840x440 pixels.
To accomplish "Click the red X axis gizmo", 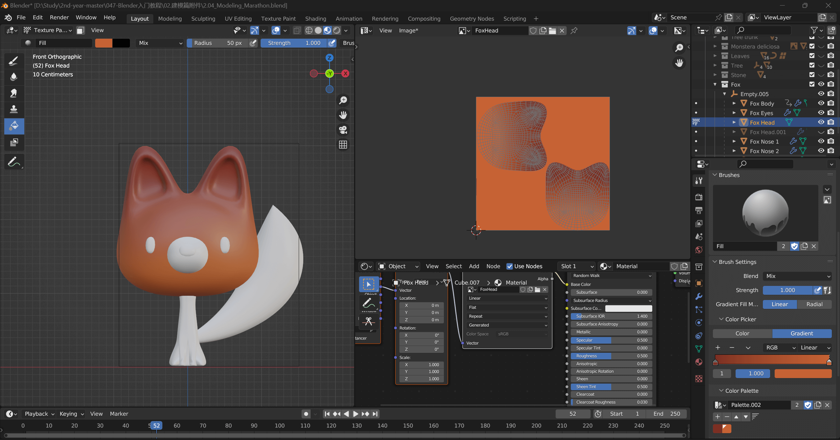I will pyautogui.click(x=345, y=73).
